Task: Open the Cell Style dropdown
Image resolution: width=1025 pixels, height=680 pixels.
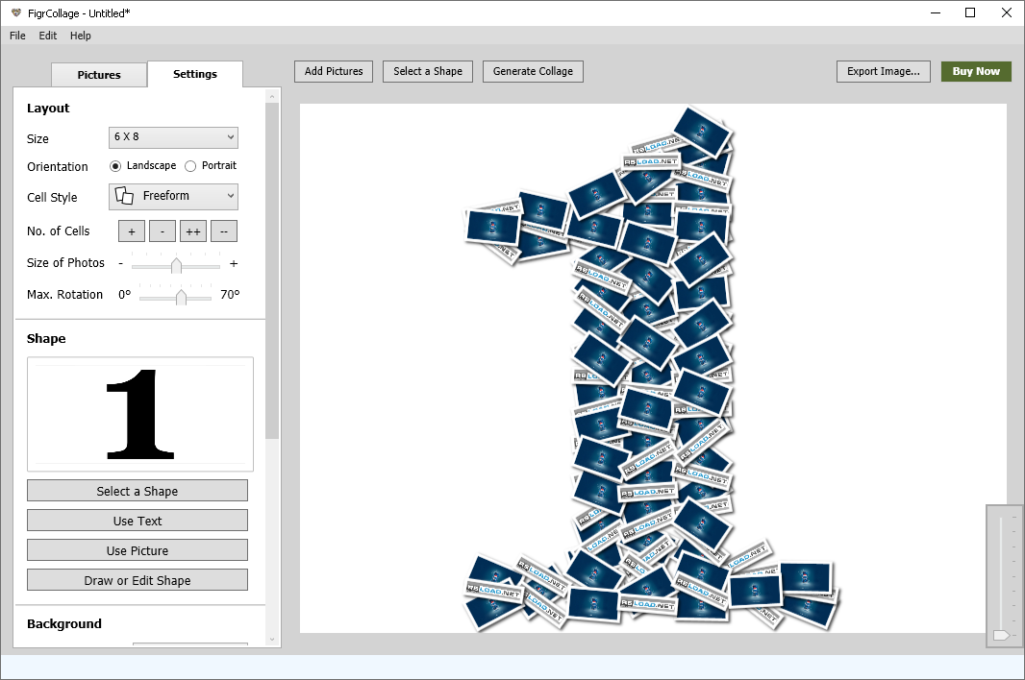Action: pyautogui.click(x=173, y=196)
